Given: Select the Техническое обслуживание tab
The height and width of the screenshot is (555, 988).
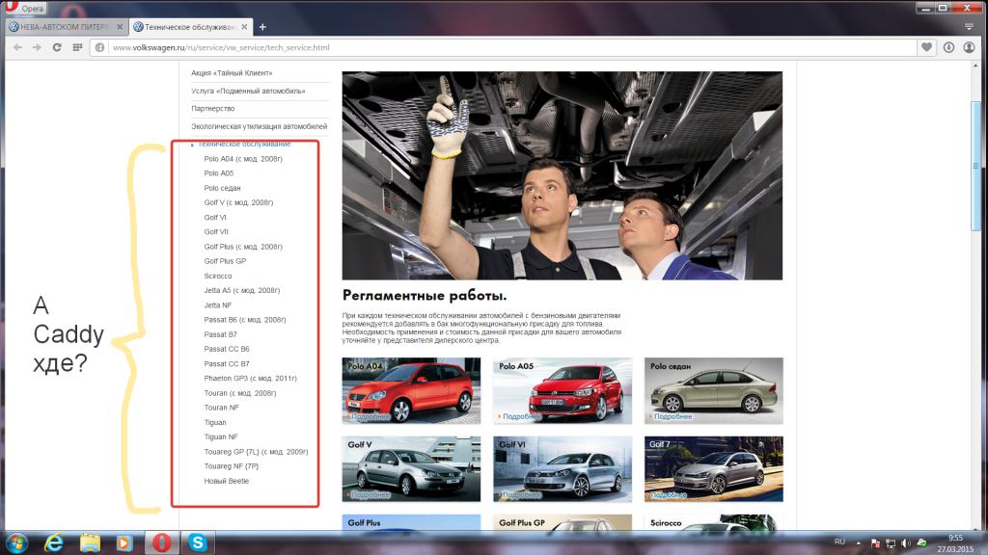Looking at the screenshot, I should click(192, 27).
